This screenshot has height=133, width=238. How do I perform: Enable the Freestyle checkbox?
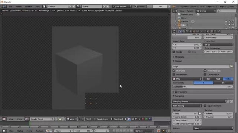point(176,92)
